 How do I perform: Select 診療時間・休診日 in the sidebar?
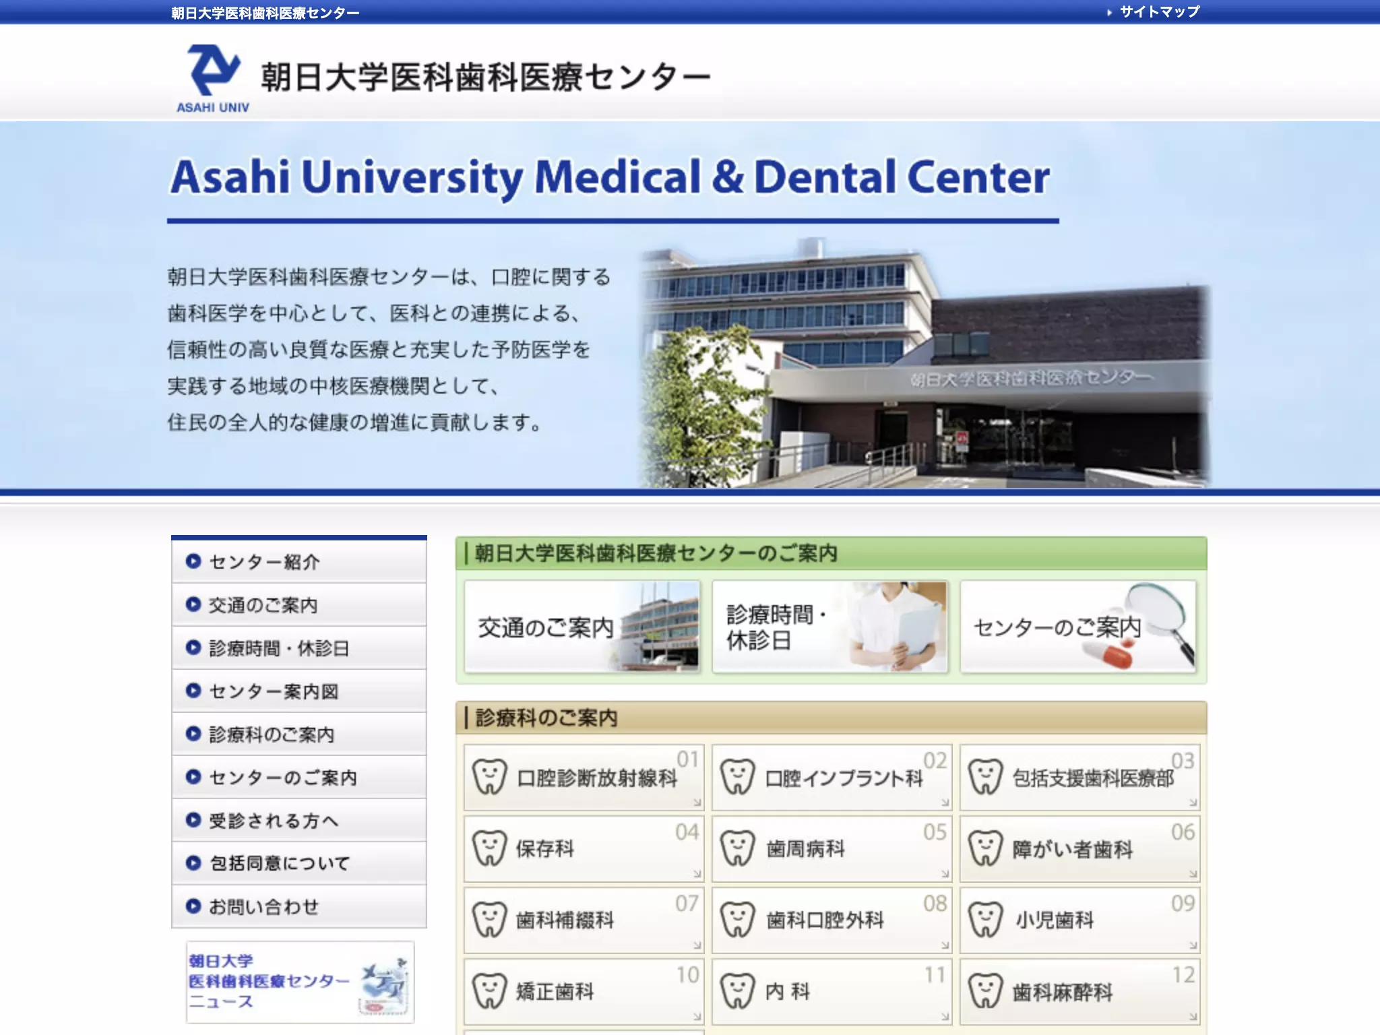299,648
